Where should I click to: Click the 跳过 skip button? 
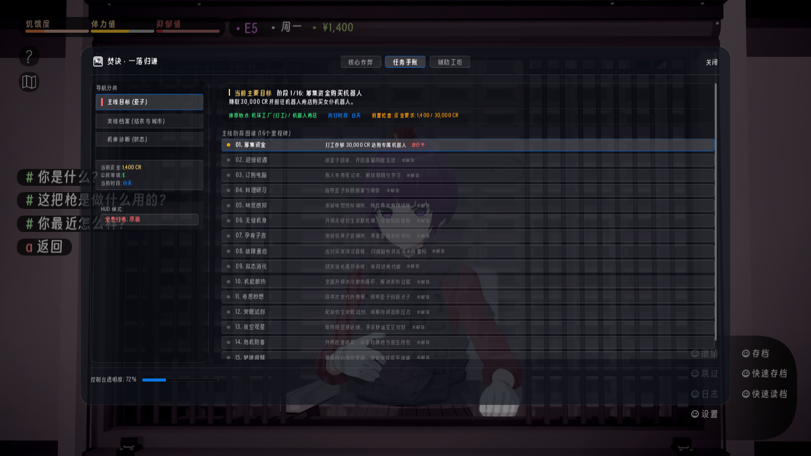(x=704, y=374)
